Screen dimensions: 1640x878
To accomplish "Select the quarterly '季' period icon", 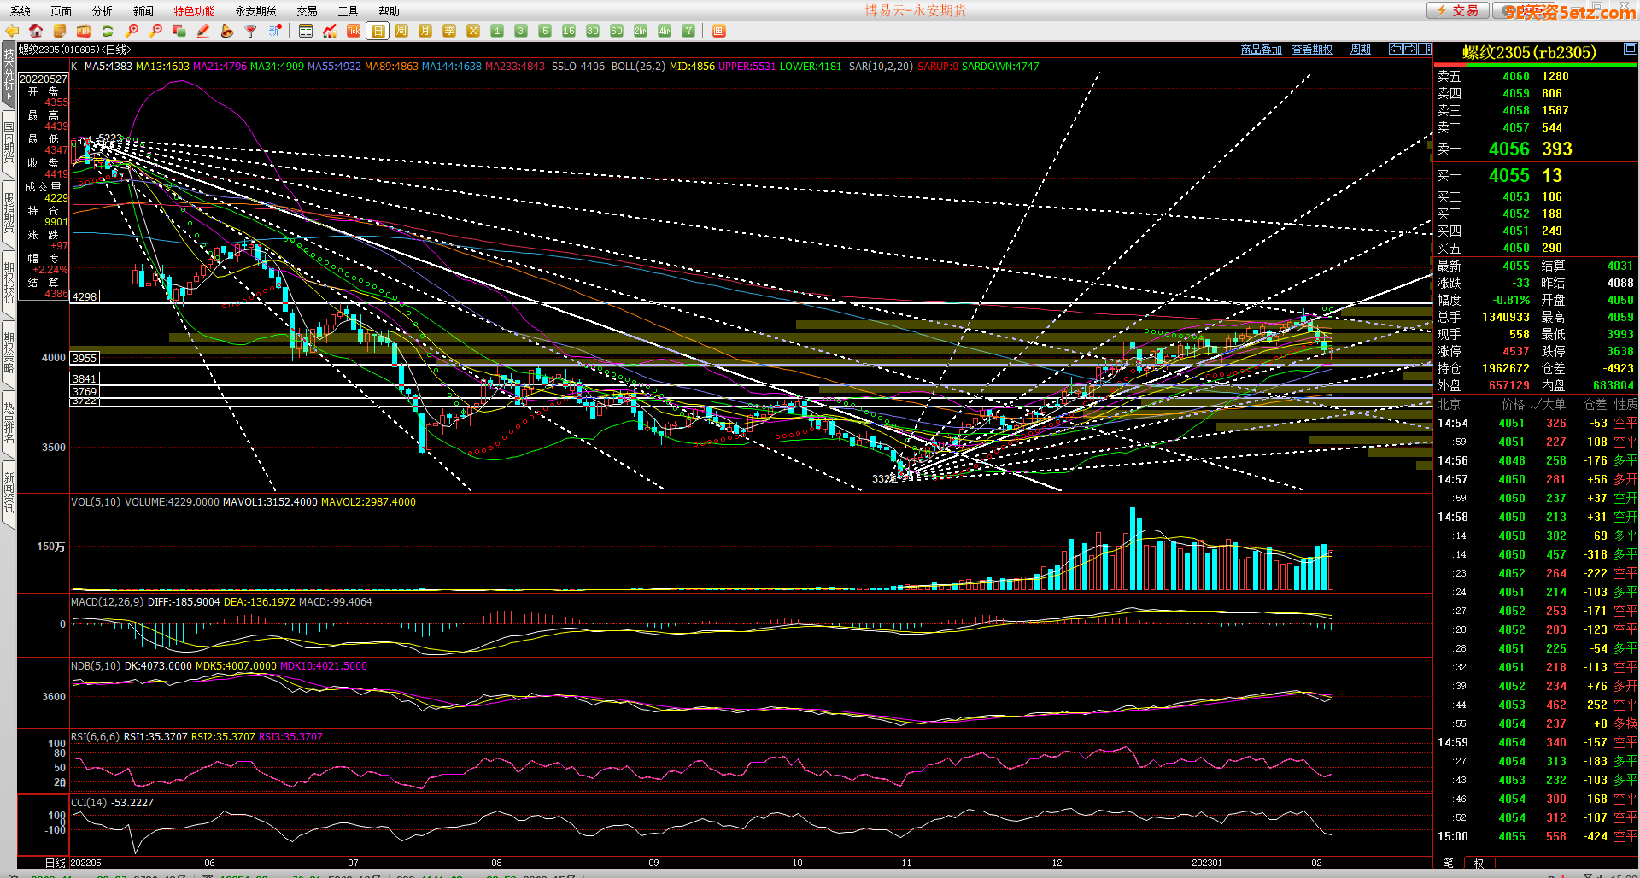I will (449, 31).
